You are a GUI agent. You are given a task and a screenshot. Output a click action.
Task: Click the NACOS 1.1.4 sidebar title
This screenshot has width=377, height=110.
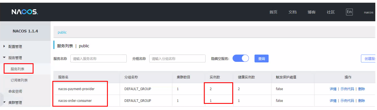click(x=25, y=31)
